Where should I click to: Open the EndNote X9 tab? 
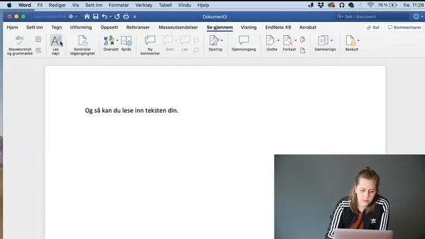(x=278, y=27)
